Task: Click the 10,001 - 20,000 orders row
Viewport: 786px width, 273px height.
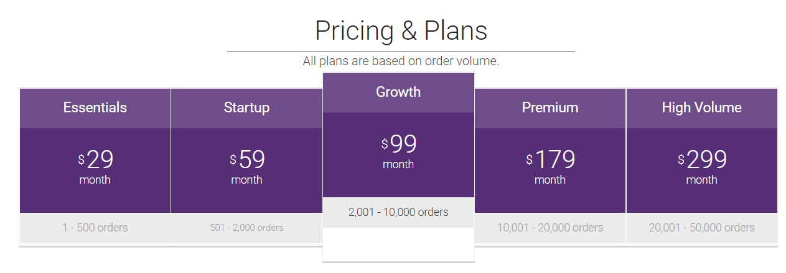Action: coord(550,228)
